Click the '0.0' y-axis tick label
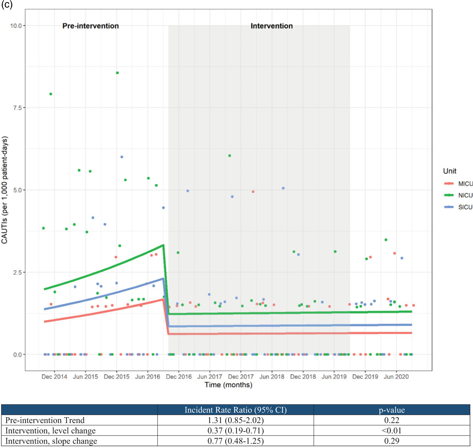Screen dimensions: 473x448 [x=17, y=354]
